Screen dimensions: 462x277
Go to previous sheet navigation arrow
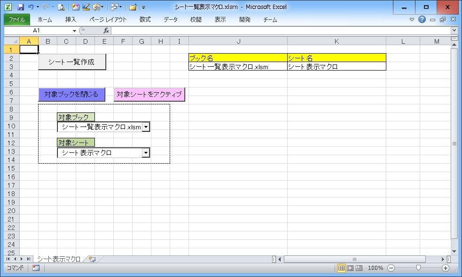click(x=15, y=259)
